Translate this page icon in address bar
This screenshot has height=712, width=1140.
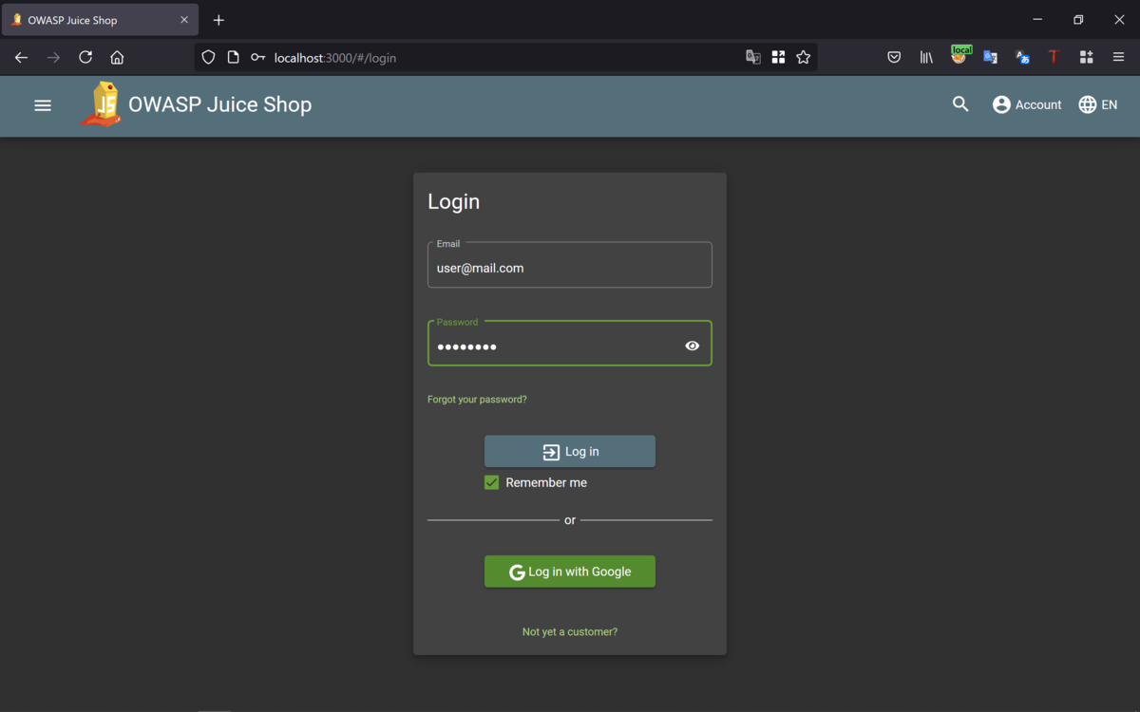pyautogui.click(x=753, y=57)
